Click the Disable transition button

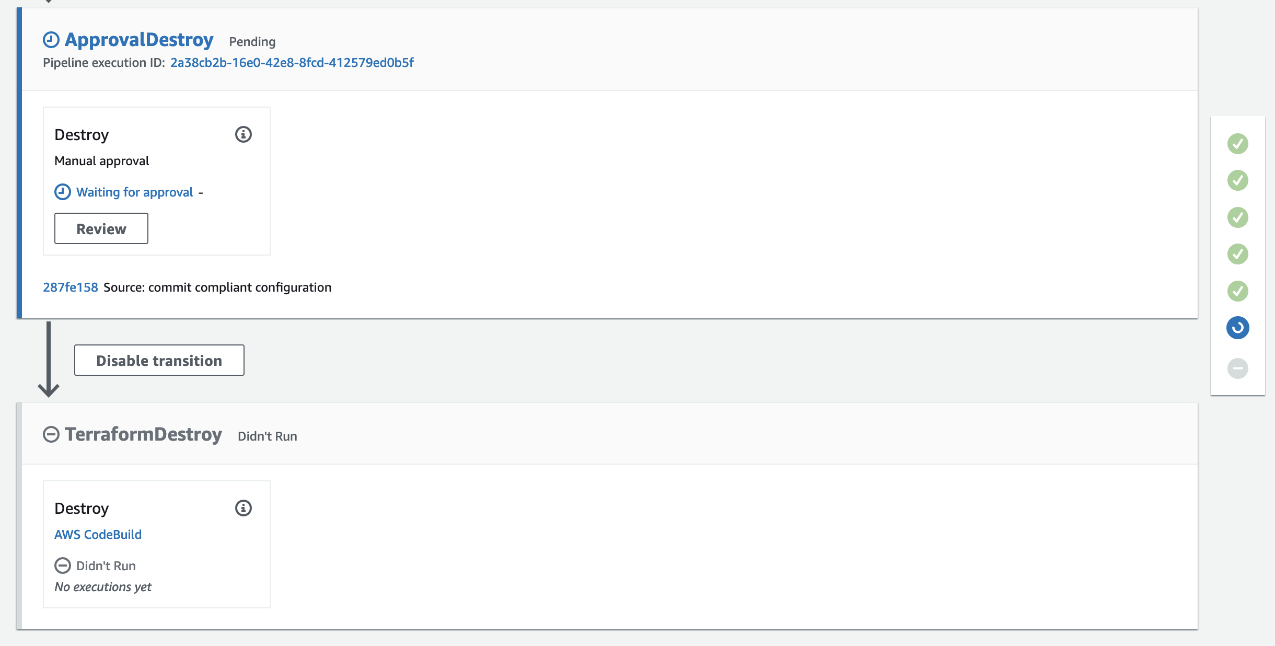159,360
